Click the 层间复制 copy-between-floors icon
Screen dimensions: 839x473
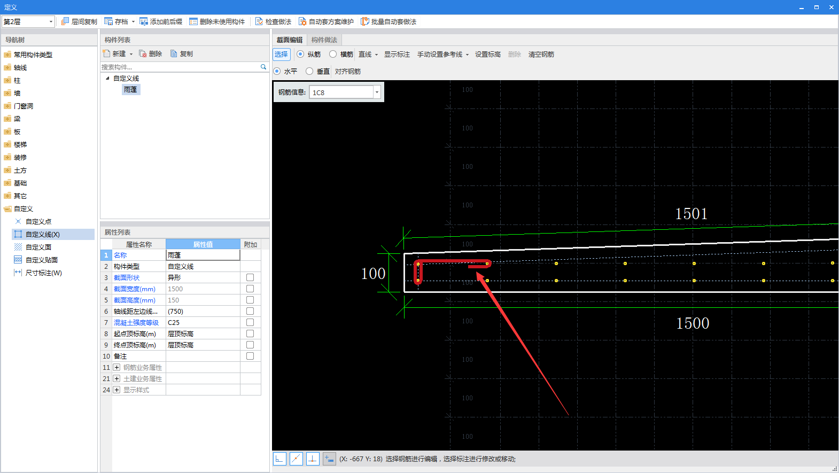65,21
